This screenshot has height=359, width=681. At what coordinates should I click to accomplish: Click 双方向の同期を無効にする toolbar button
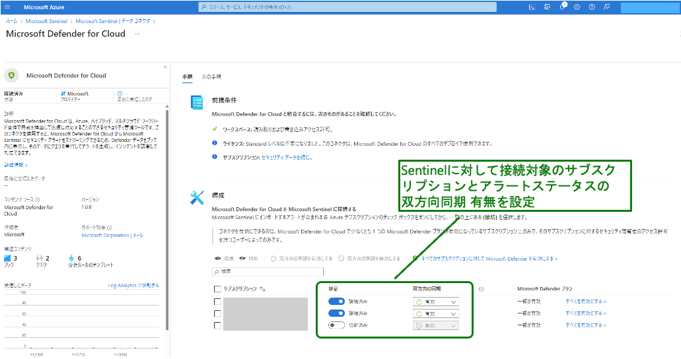pyautogui.click(x=369, y=258)
